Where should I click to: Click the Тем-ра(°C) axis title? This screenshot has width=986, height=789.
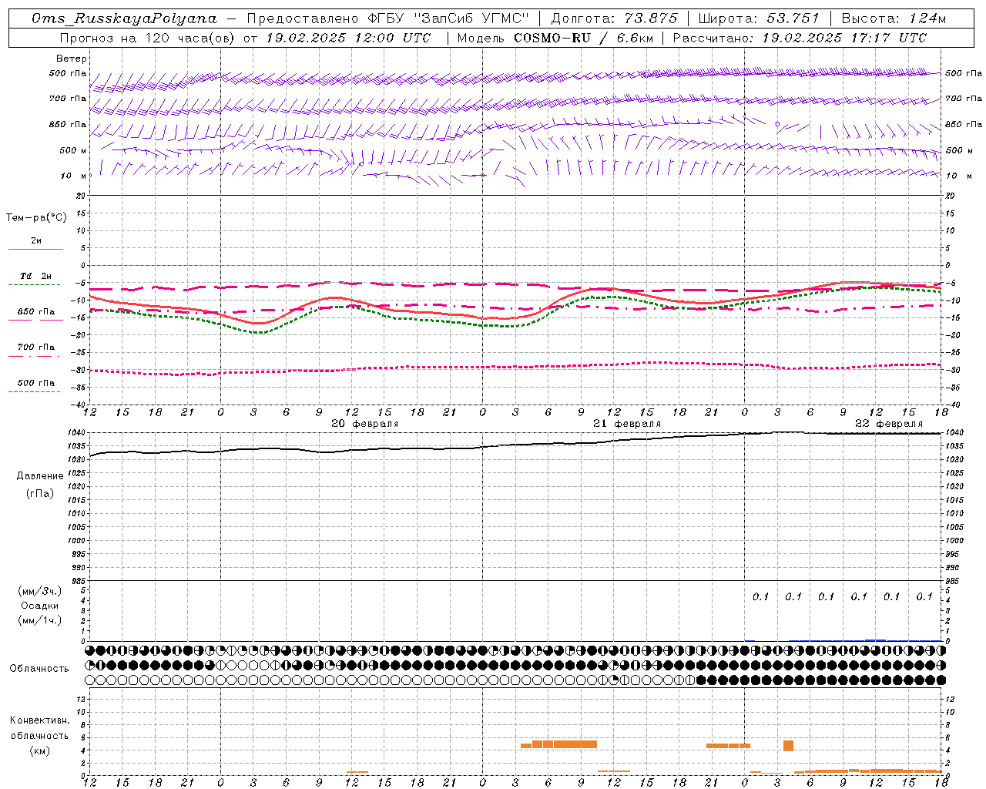(36, 218)
